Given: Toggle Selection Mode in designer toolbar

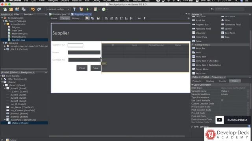Looking at the screenshot, I should click(x=87, y=18).
